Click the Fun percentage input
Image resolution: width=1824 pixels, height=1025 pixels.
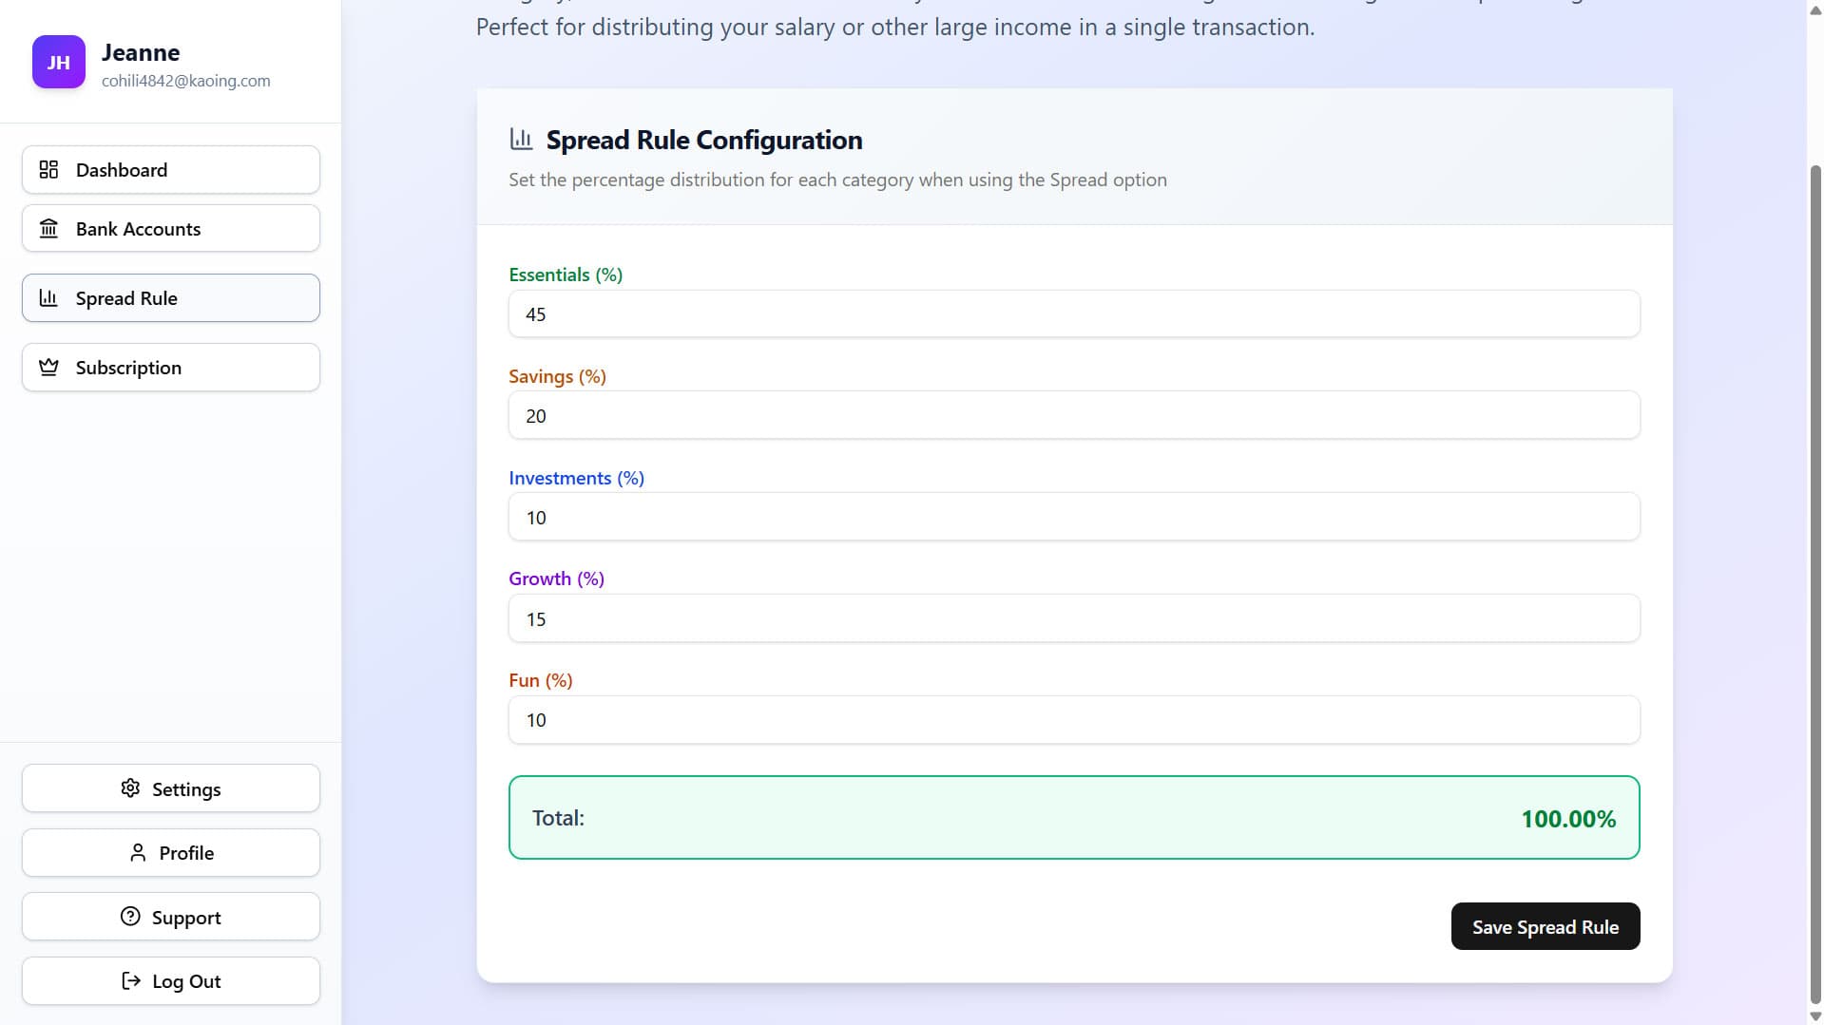pos(1073,719)
